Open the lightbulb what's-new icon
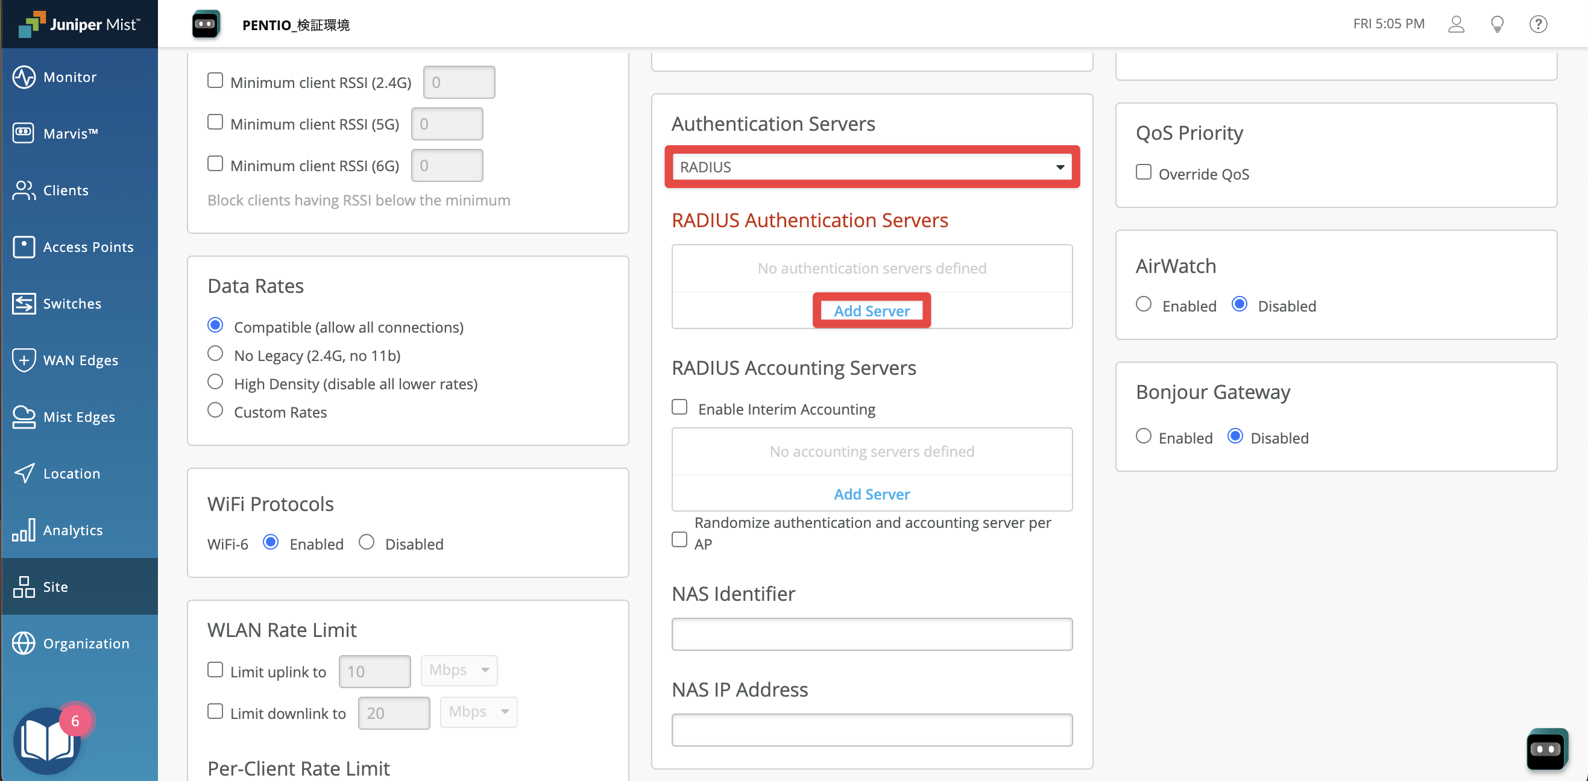Image resolution: width=1588 pixels, height=781 pixels. [x=1497, y=24]
